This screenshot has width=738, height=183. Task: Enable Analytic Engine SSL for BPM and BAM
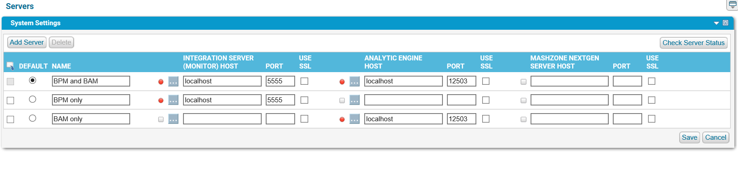point(486,81)
